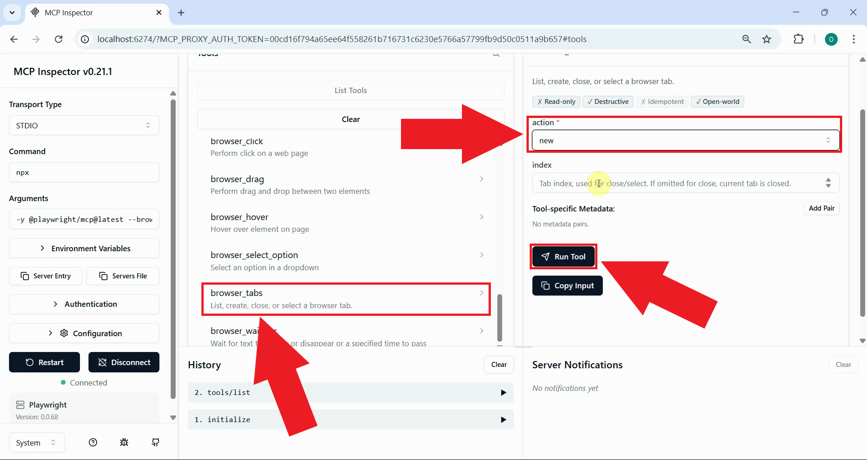Open the System theme dropdown
The height and width of the screenshot is (460, 867).
click(x=37, y=443)
